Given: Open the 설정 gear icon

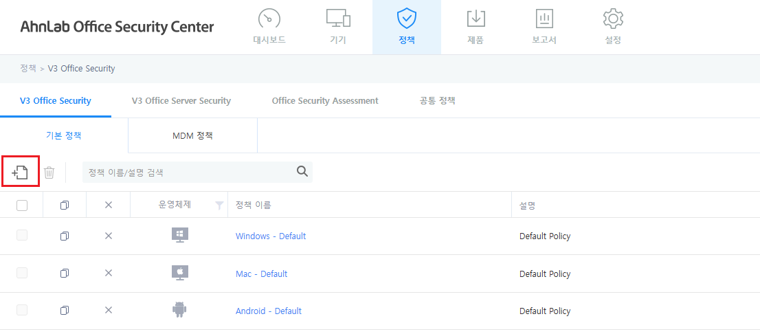Looking at the screenshot, I should click(613, 19).
